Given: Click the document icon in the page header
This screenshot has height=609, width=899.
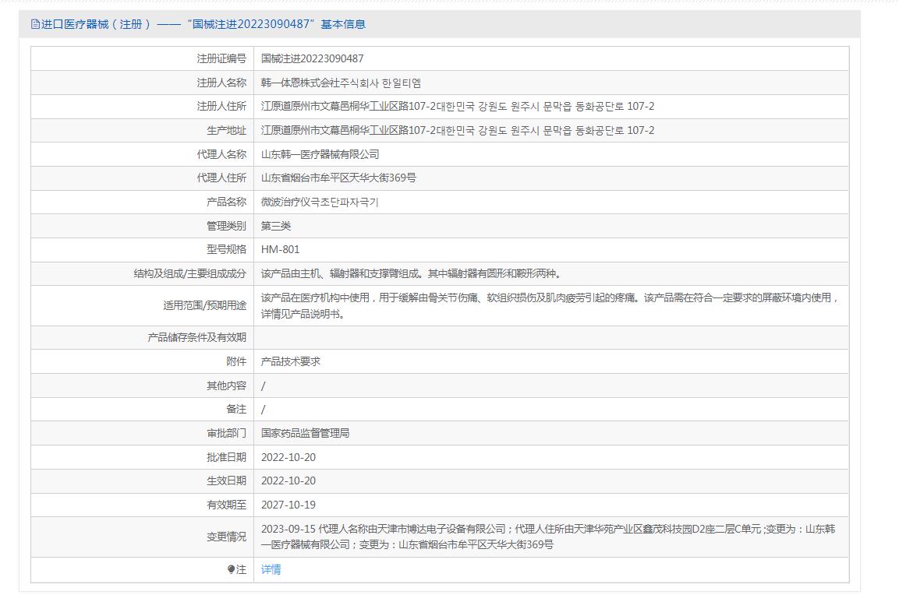Looking at the screenshot, I should pyautogui.click(x=35, y=24).
